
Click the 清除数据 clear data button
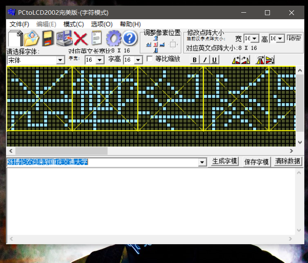(288, 161)
